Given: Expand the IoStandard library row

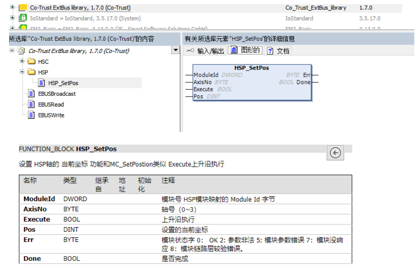Looking at the screenshot, I should [12, 18].
